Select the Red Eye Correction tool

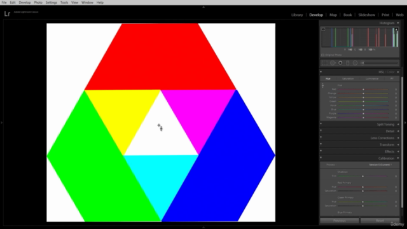coord(340,63)
